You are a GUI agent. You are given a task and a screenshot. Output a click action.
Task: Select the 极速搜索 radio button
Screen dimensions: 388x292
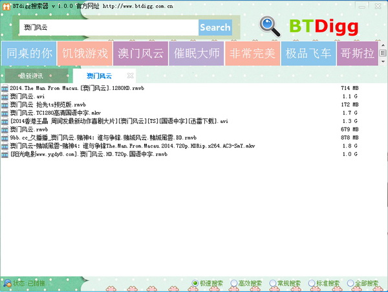196,284
